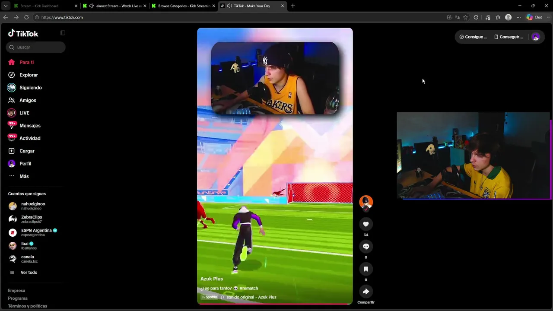Open the translate page icon

[x=458, y=17]
